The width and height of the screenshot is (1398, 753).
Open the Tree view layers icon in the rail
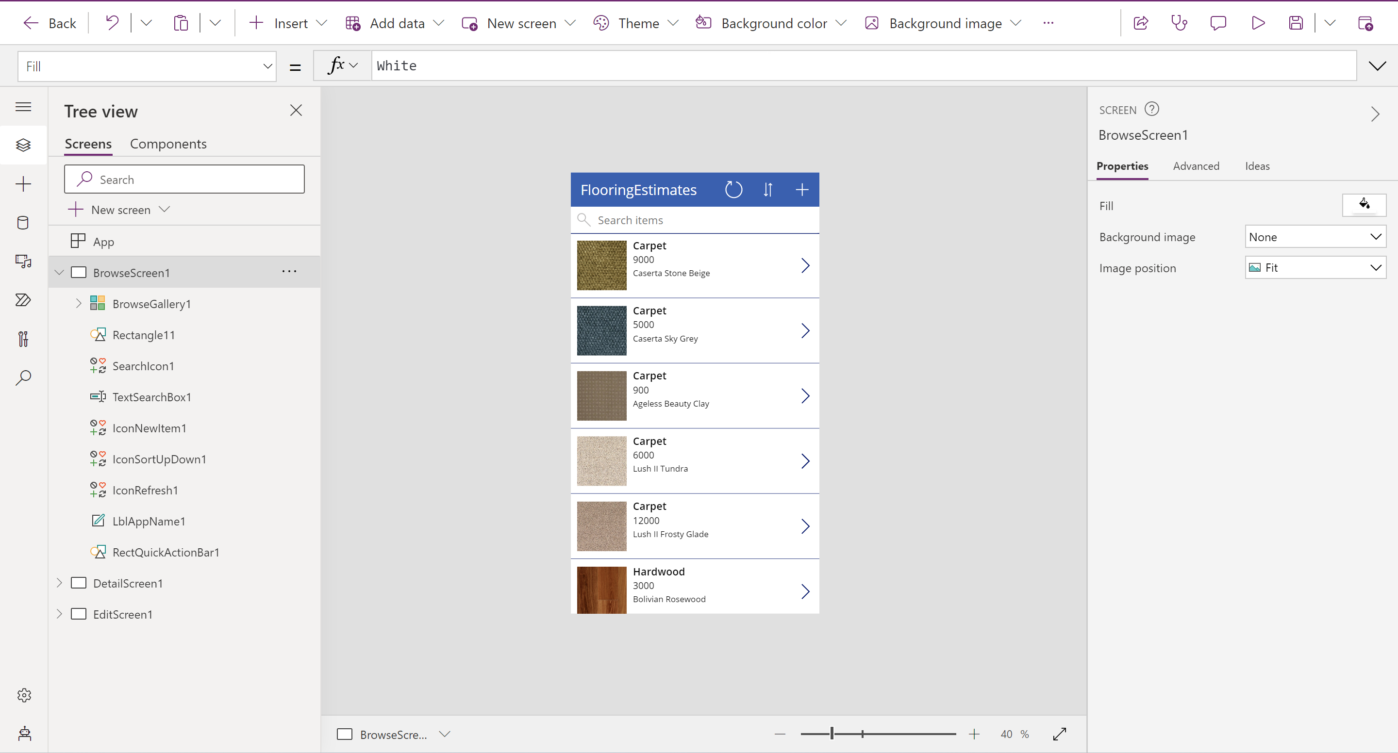23,145
